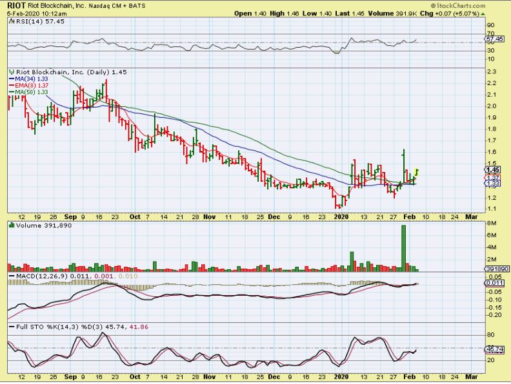The image size is (511, 384).
Task: Click the green up-arrow next to Chg
Action: click(x=483, y=14)
